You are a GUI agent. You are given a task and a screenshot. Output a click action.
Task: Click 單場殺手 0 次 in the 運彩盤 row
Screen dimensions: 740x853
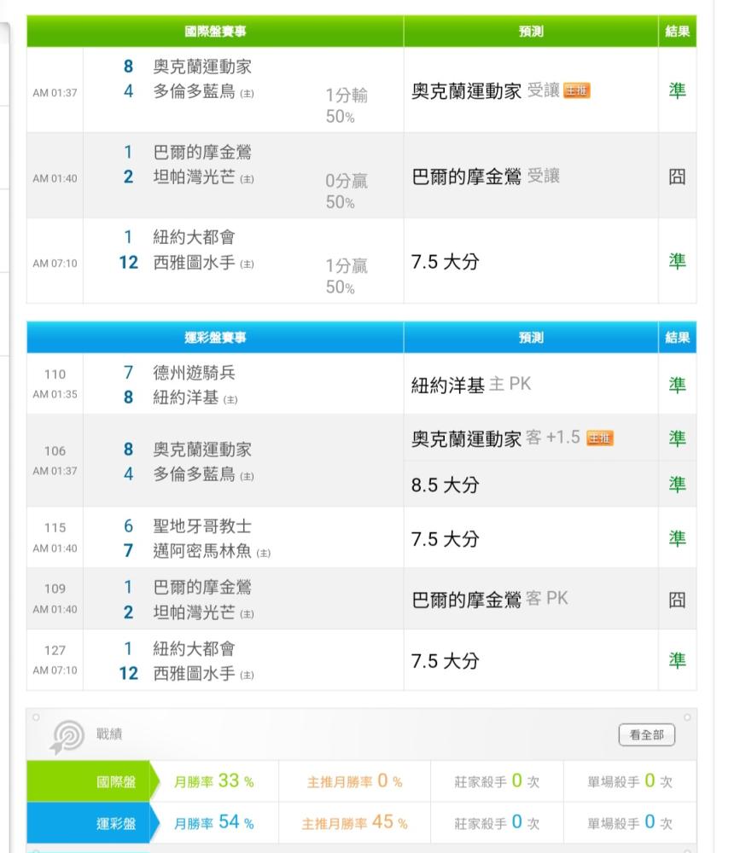pos(630,822)
